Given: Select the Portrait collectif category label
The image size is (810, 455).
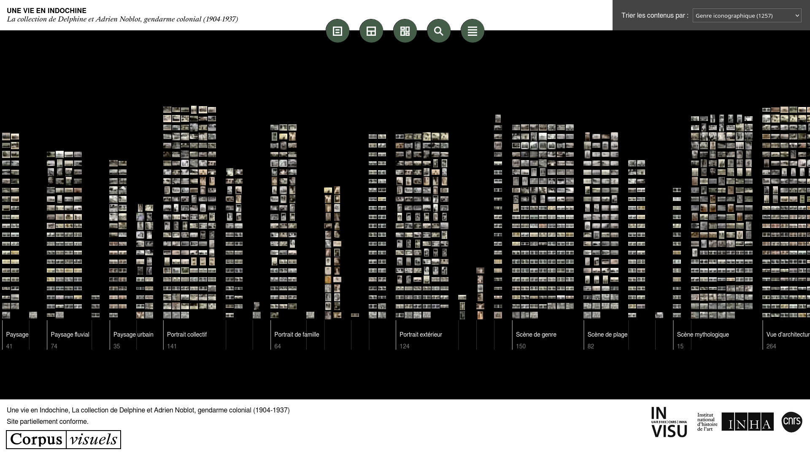Looking at the screenshot, I should (x=187, y=335).
